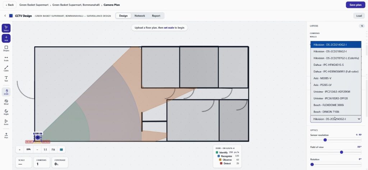368x170 pixels.
Task: Select the CAMERAS layer entry
Action: [x=314, y=33]
